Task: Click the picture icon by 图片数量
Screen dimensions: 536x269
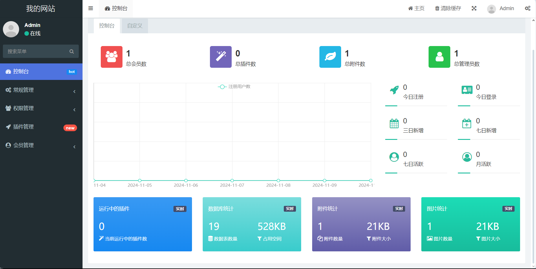Action: [430, 239]
